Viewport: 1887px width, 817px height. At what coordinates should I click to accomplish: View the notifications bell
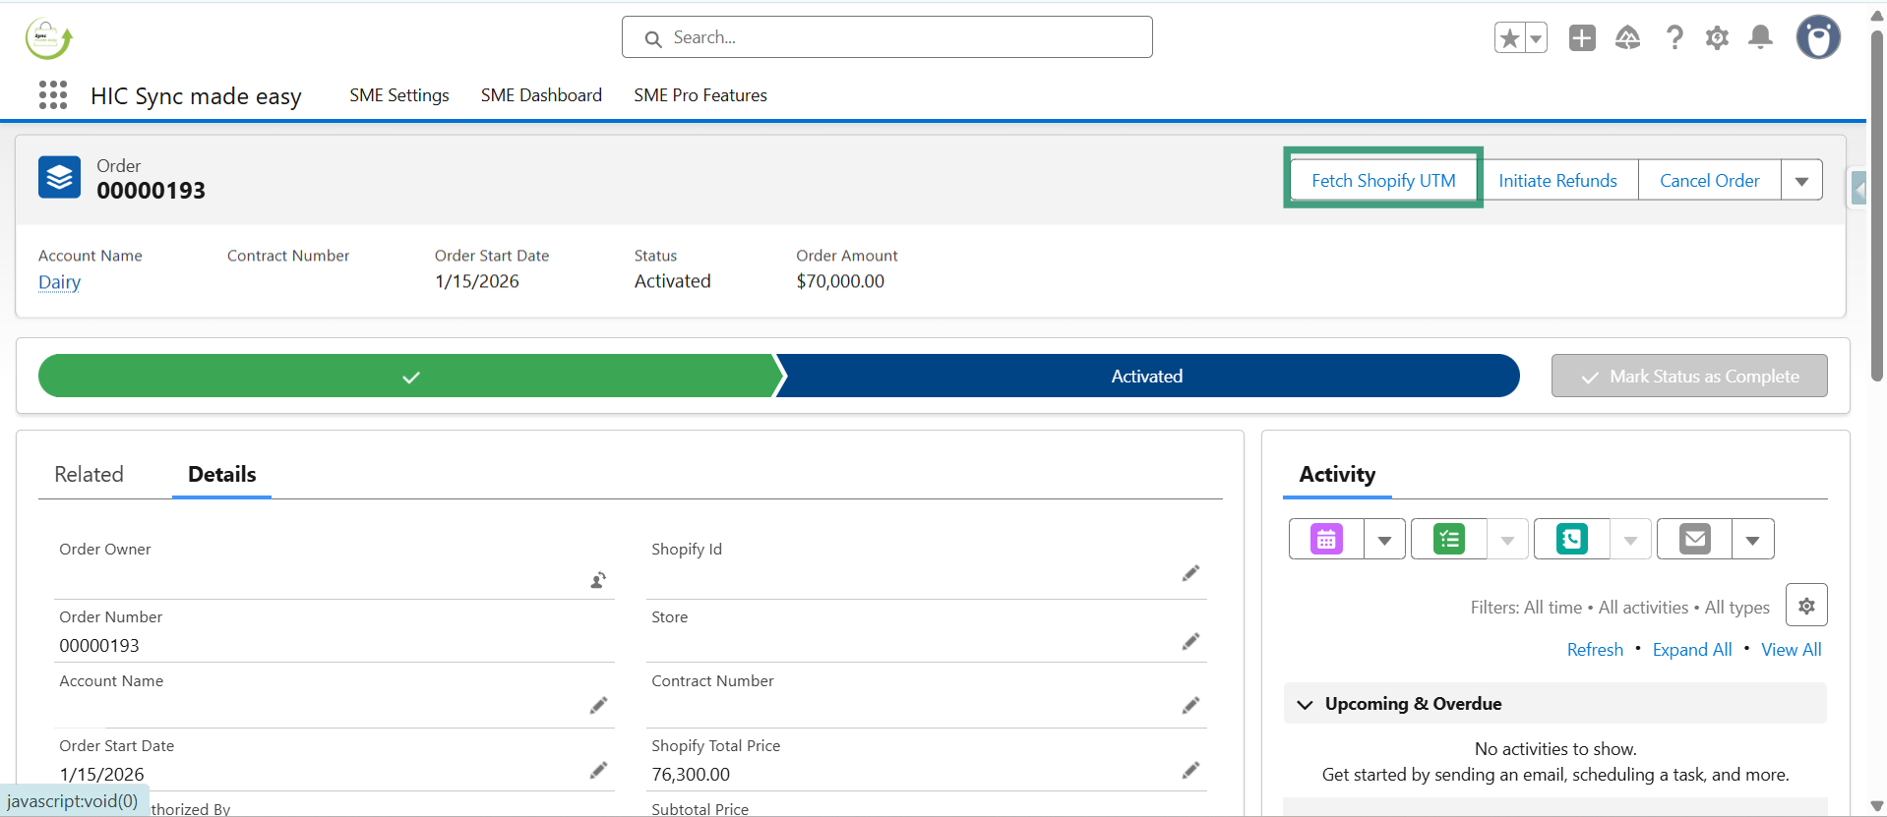coord(1760,38)
